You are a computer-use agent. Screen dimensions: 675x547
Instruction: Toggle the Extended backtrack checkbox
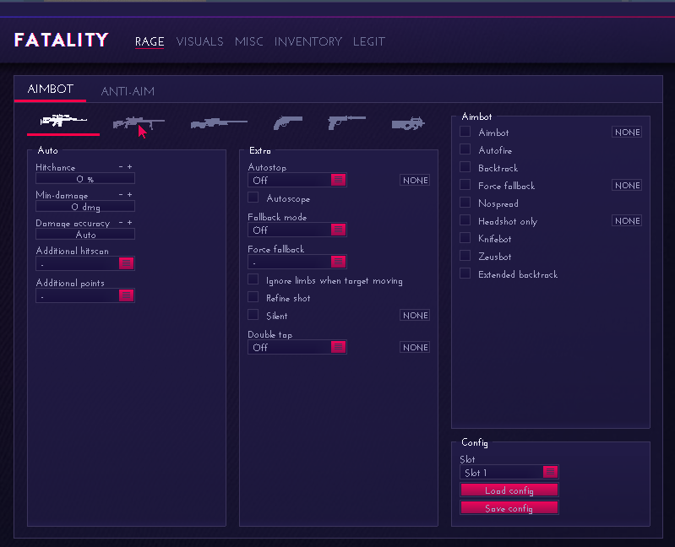point(465,273)
